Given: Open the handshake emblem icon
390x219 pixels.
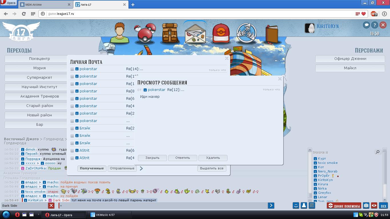Looking at the screenshot, I should pos(246,33).
